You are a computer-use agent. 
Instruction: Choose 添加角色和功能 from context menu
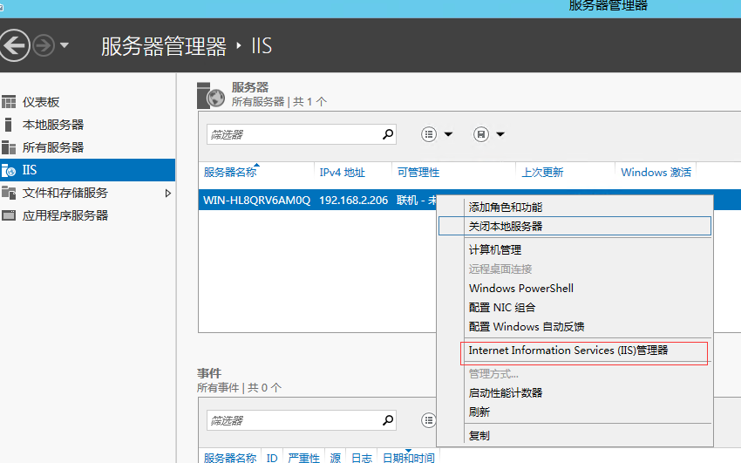pyautogui.click(x=505, y=208)
